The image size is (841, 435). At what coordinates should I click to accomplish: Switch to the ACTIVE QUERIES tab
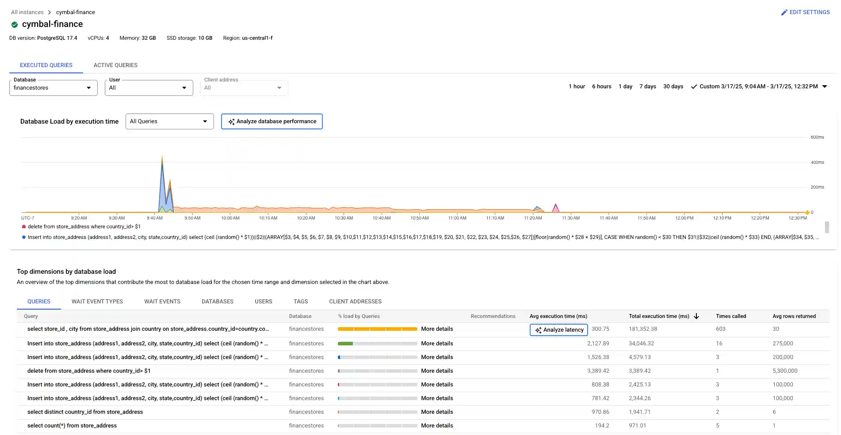point(115,65)
